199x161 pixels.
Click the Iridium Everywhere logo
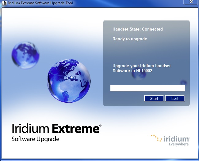(x=170, y=140)
